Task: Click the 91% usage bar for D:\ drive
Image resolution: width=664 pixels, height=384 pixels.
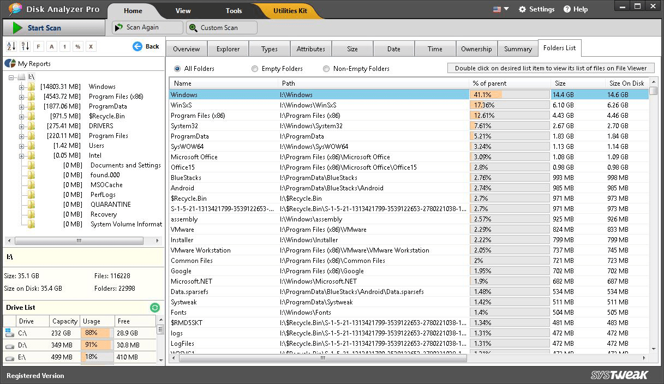Action: pyautogui.click(x=97, y=345)
